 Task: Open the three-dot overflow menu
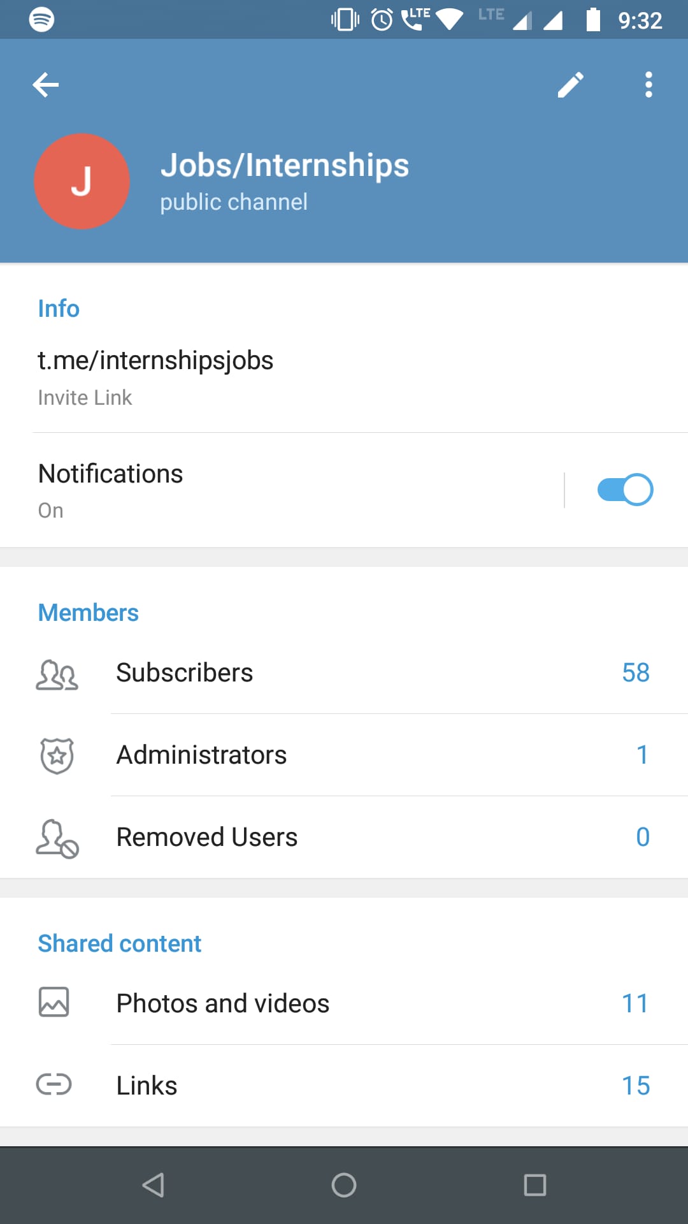tap(649, 84)
